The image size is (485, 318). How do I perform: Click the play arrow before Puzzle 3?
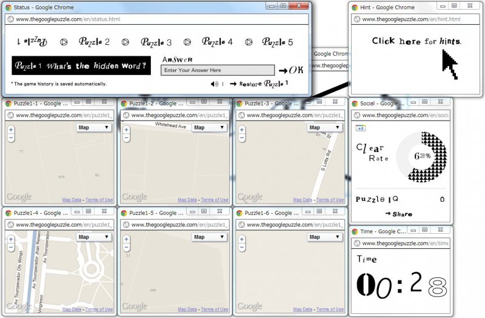point(125,42)
